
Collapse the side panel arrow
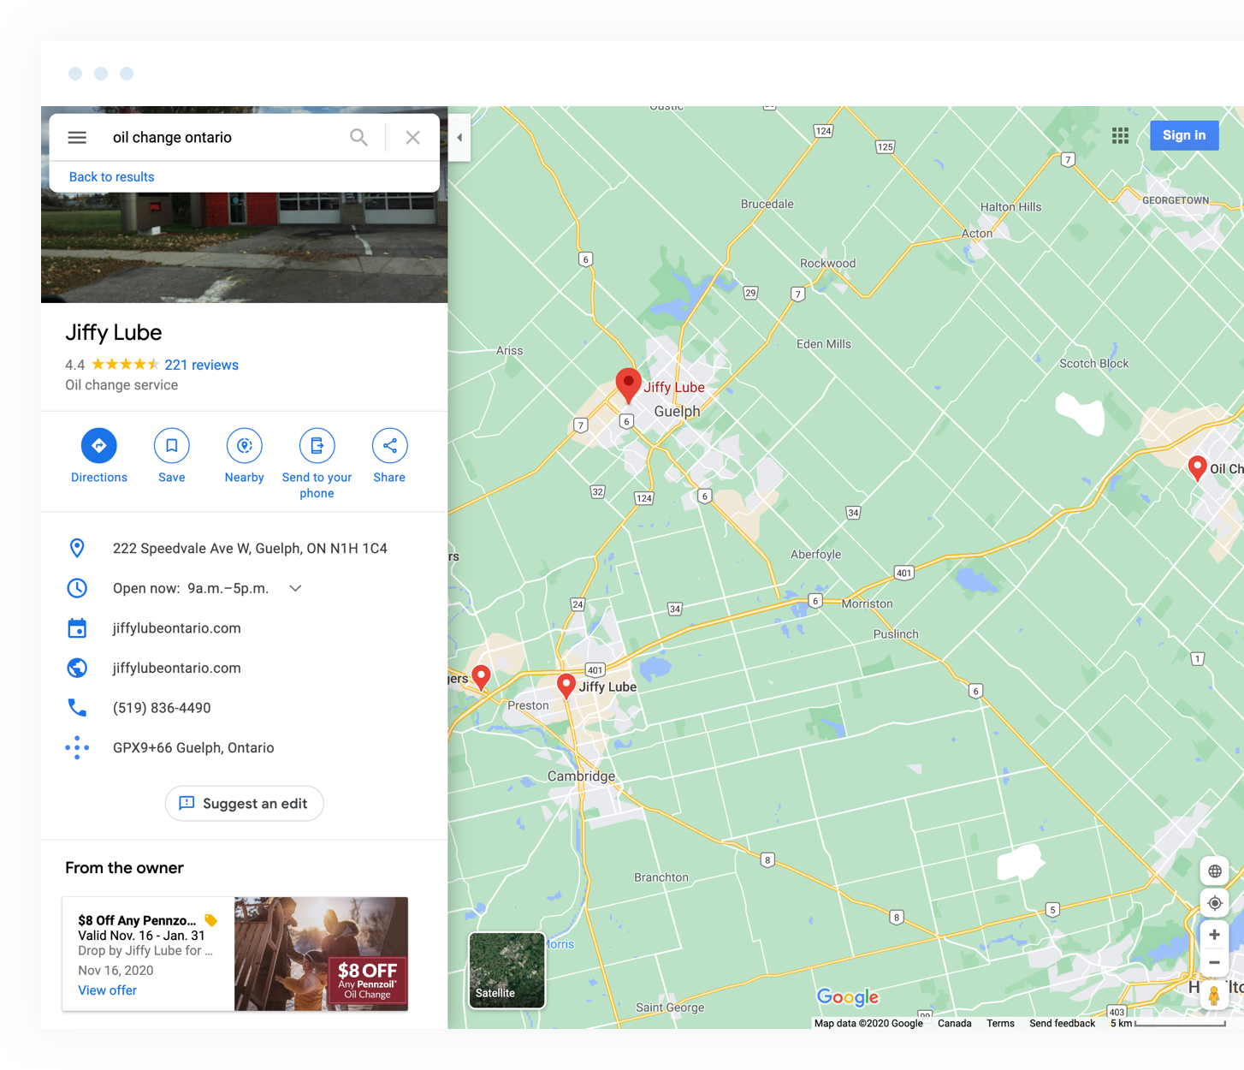click(459, 137)
